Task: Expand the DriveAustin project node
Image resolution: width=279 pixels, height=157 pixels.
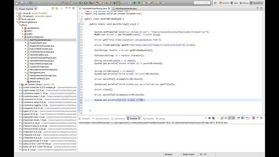Action: click(x=17, y=16)
